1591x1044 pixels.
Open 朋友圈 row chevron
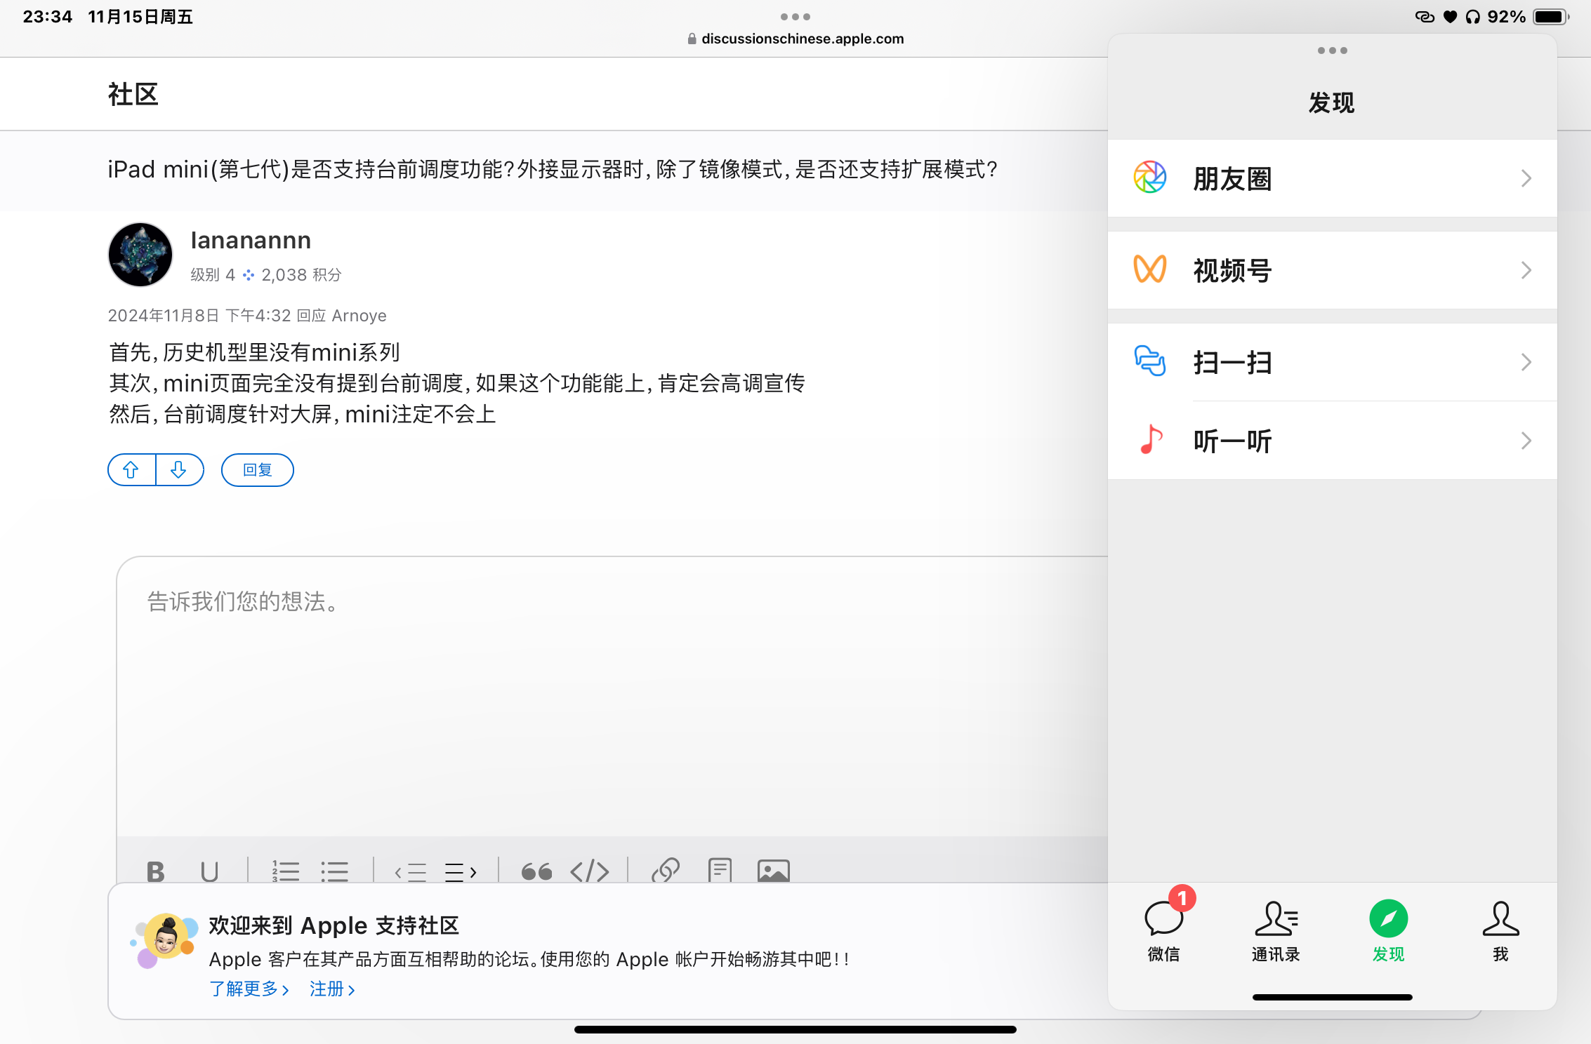pos(1526,178)
